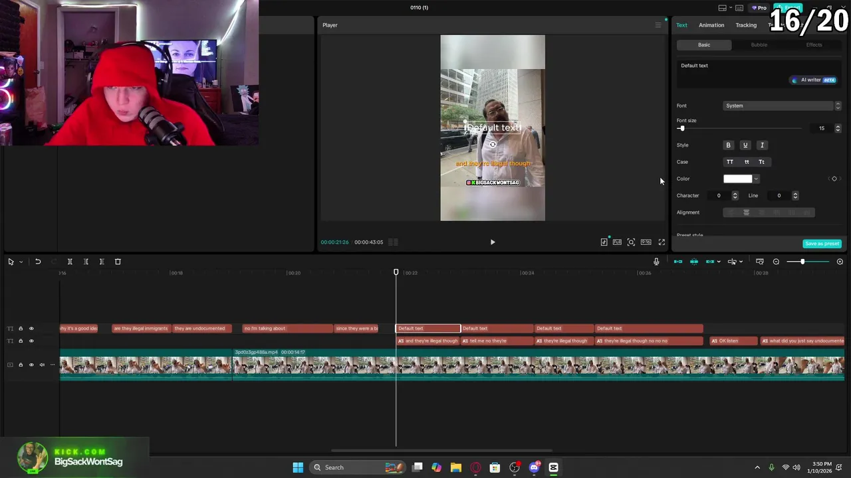851x478 pixels.
Task: Click the color keyframe diamond icon
Action: tap(834, 179)
